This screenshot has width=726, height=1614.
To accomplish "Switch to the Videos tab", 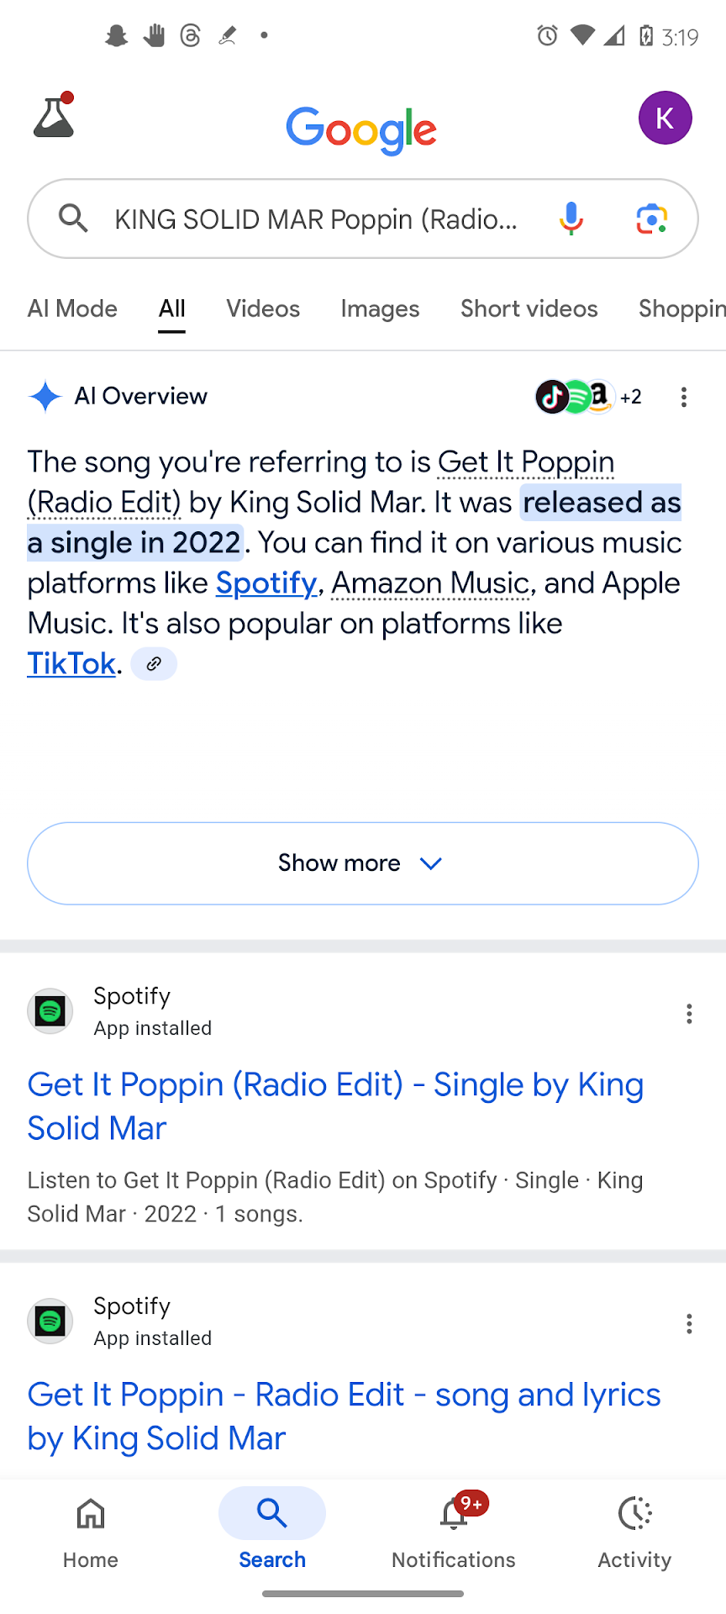I will 263,309.
